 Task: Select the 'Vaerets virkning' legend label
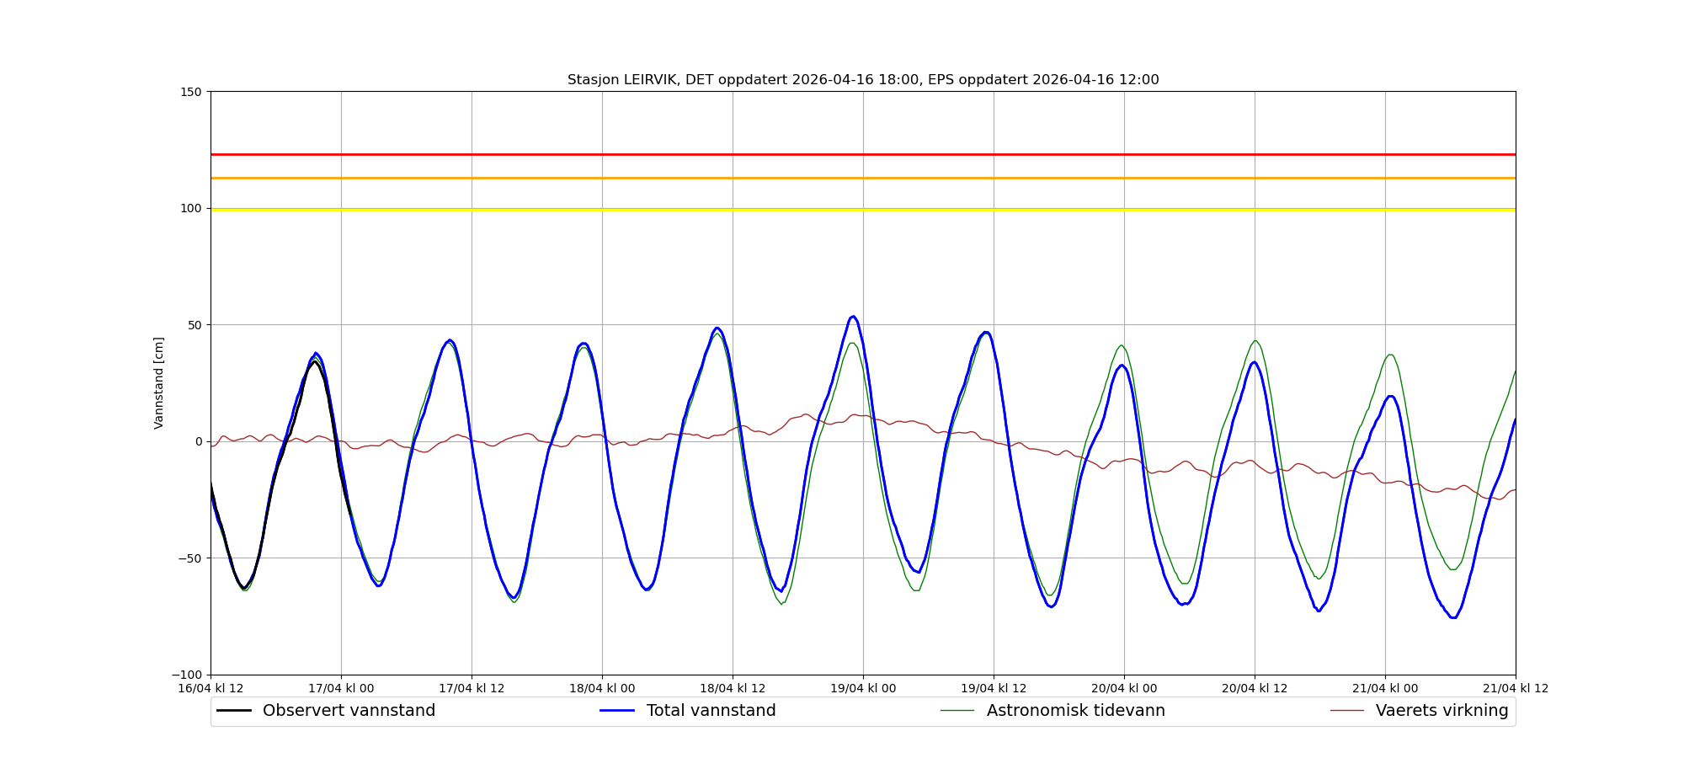coord(1442,711)
